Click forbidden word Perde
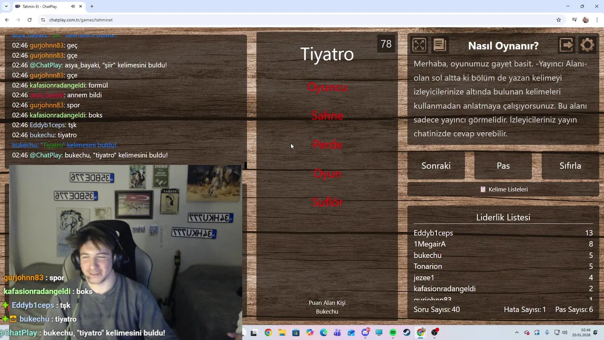Viewport: 604px width, 340px height. (x=327, y=144)
